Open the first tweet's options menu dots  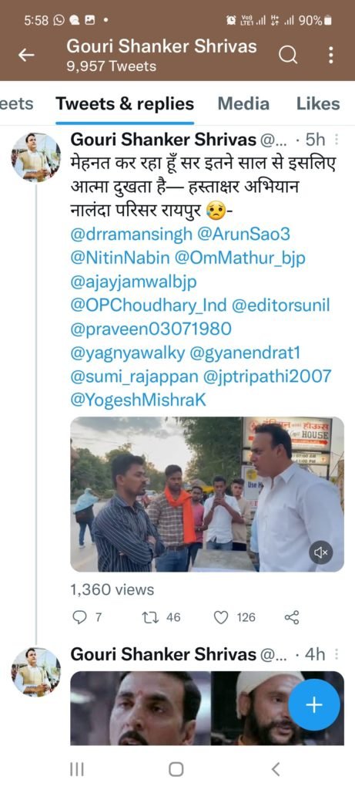(337, 139)
